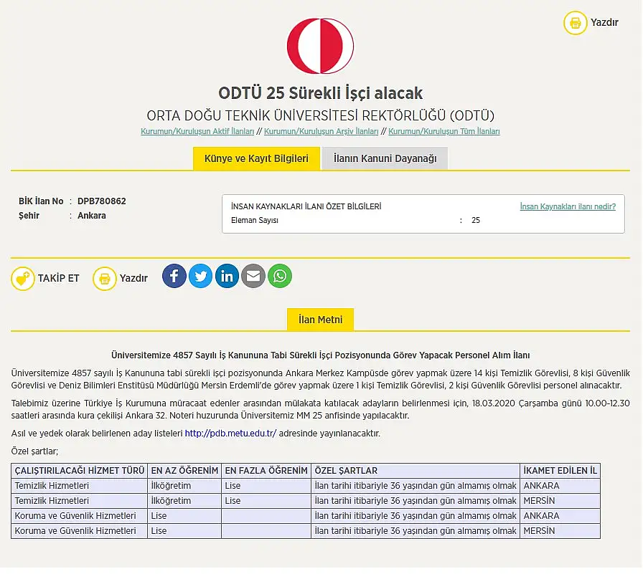This screenshot has height=574, width=643.
Task: Click İNSAN KAYNAKLARI İLANI ÖZET BİLGİLERİ heading
Action: (306, 206)
